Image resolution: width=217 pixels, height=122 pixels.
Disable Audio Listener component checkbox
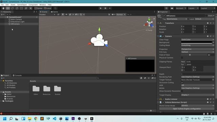[x=163, y=99]
